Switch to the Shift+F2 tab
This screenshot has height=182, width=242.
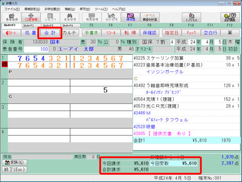pyautogui.click(x=31, y=26)
